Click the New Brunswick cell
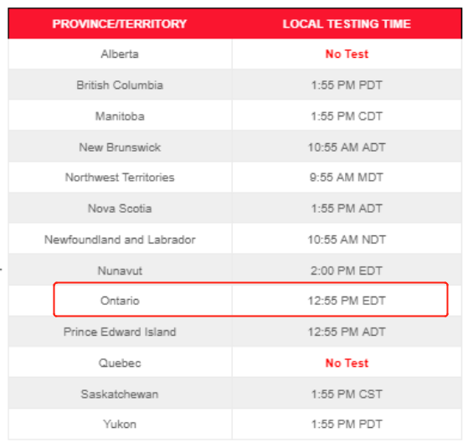 click(x=120, y=147)
